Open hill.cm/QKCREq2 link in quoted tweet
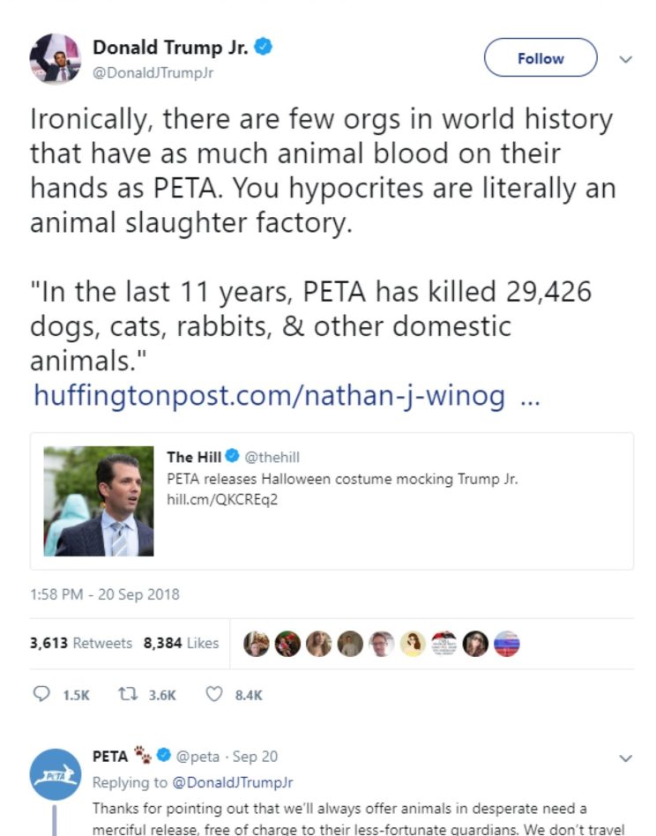Viewport: 656px width, 836px height. [x=222, y=500]
